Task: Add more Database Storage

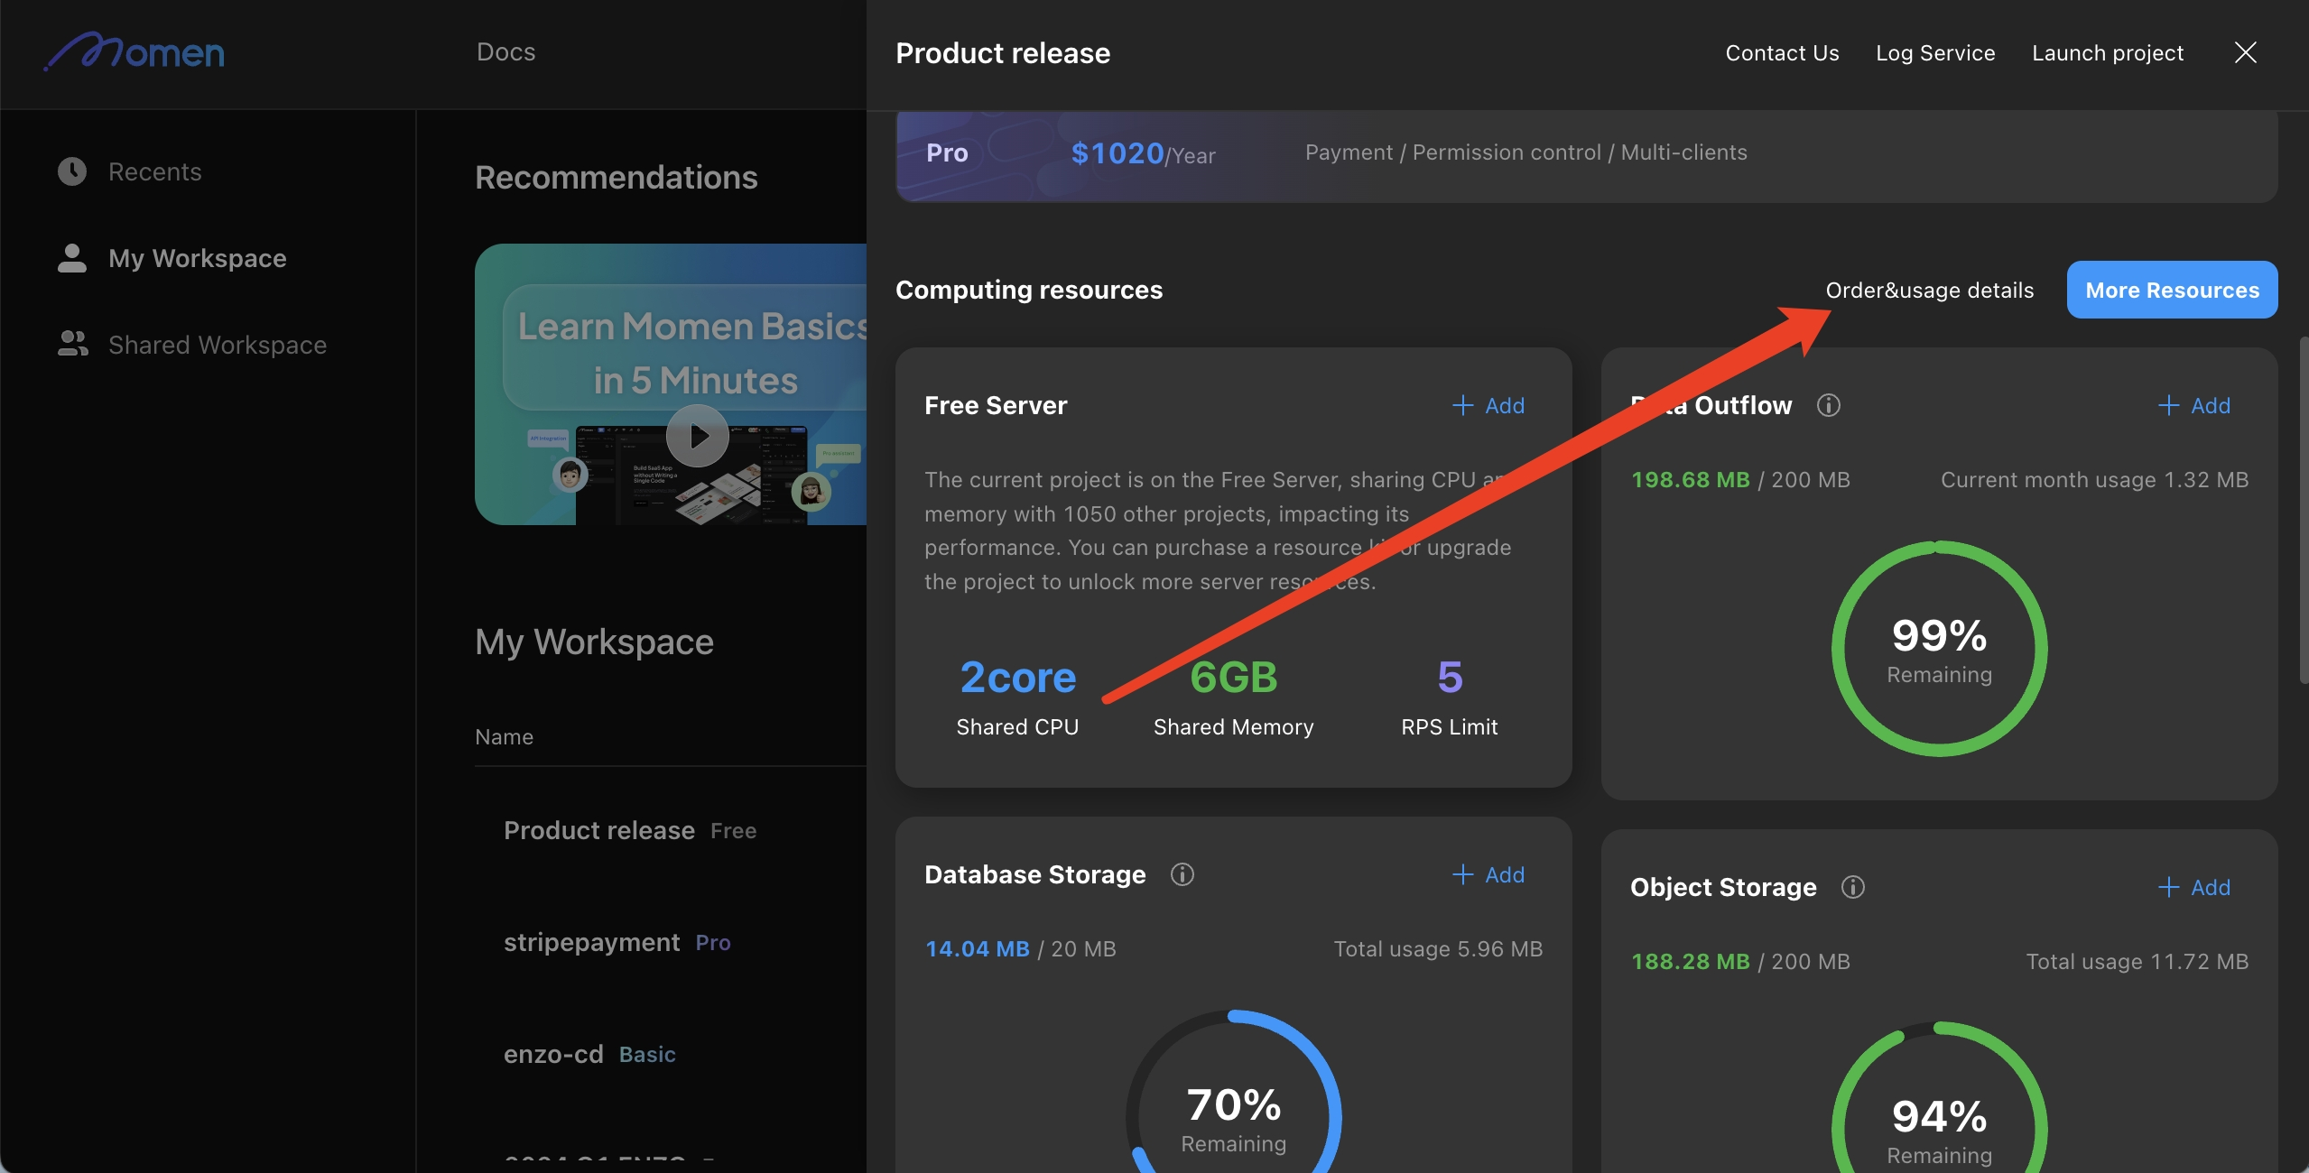Action: coord(1488,874)
